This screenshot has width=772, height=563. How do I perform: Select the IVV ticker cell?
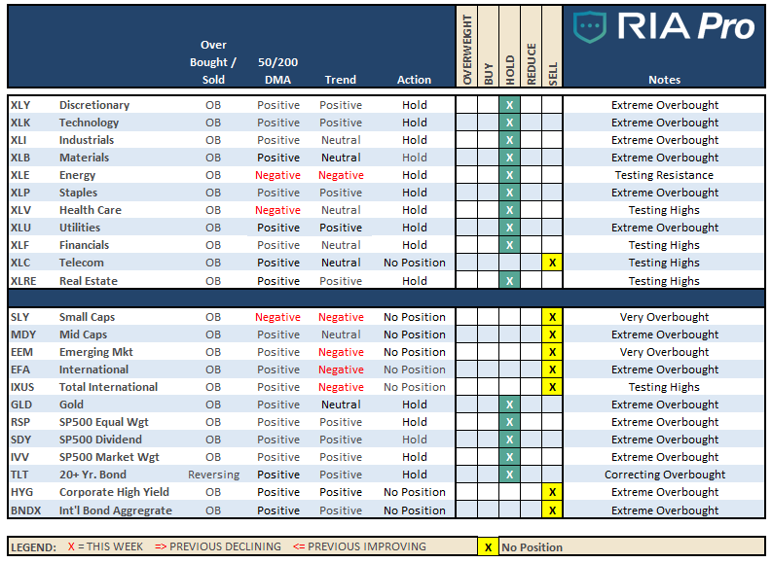click(19, 457)
